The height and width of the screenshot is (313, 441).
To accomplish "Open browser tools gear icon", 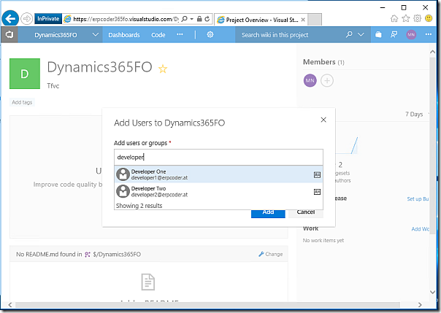I will pos(418,18).
